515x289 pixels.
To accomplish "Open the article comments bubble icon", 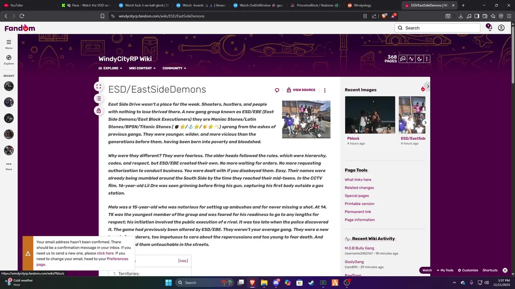I will (x=277, y=90).
